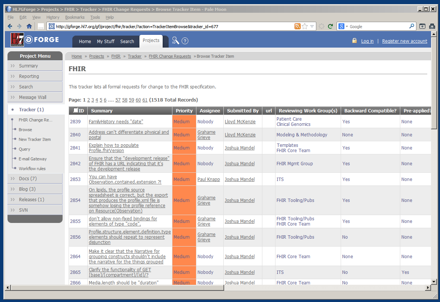440x302 pixels.
Task: Expand Search in the Project Menu
Action: 35,87
